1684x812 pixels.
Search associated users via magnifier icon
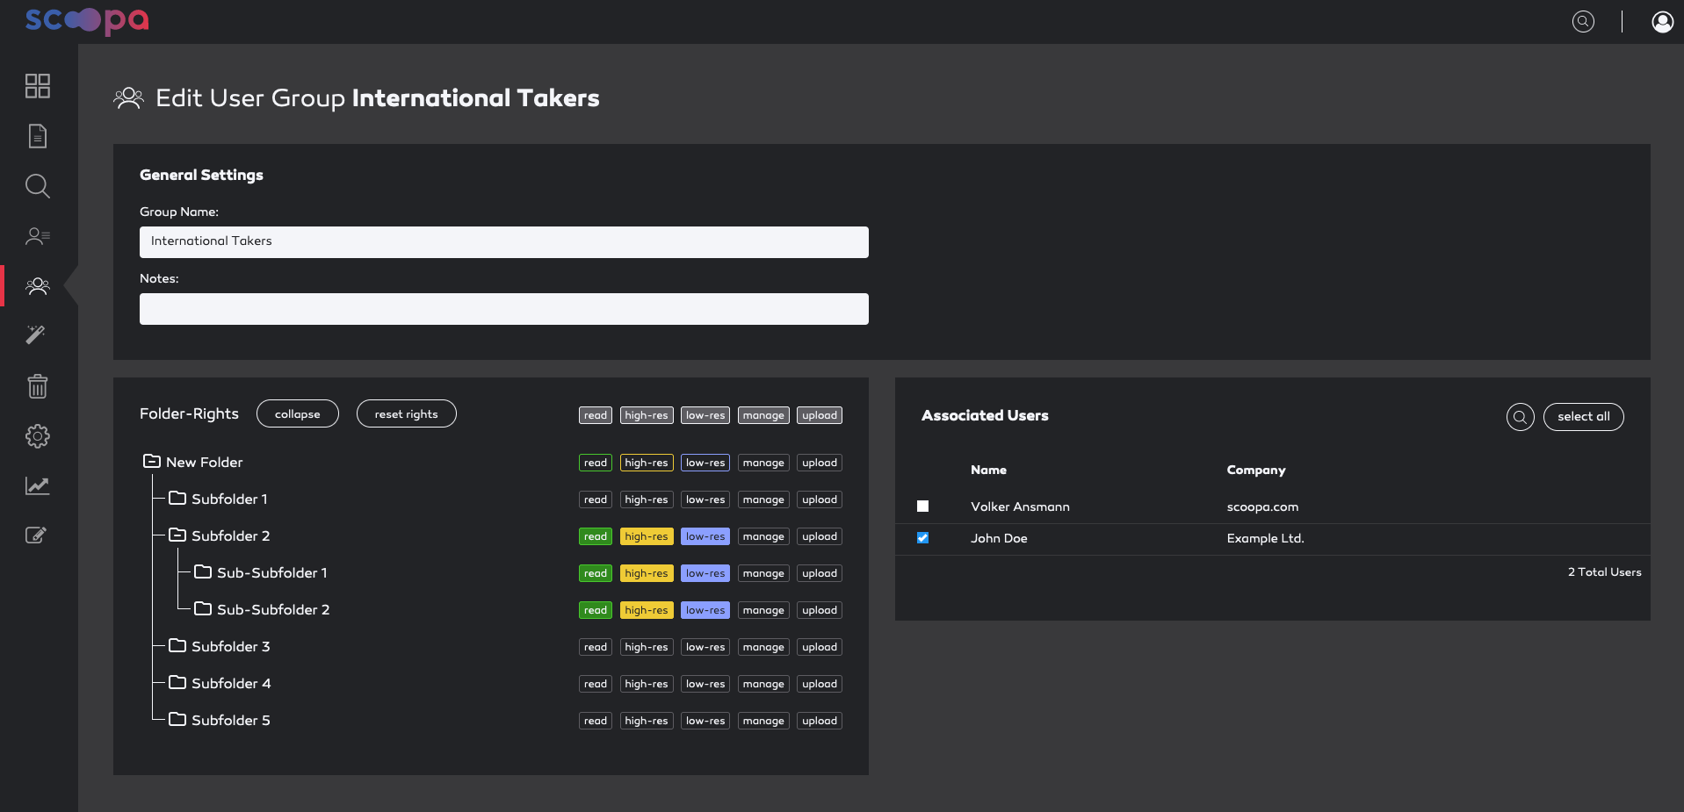(1521, 417)
